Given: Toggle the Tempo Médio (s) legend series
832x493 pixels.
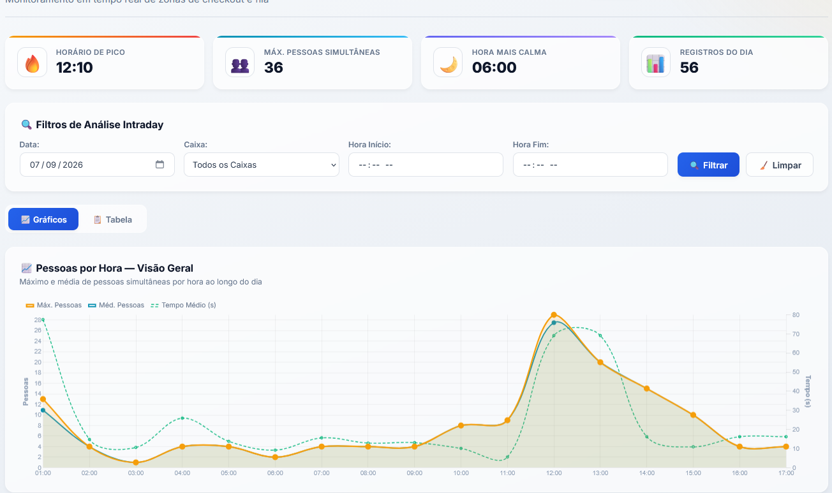Looking at the screenshot, I should [x=183, y=305].
